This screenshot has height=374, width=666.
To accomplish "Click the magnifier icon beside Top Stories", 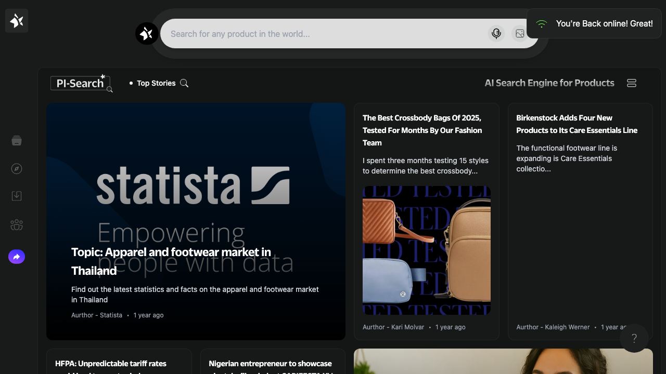I will pos(184,83).
